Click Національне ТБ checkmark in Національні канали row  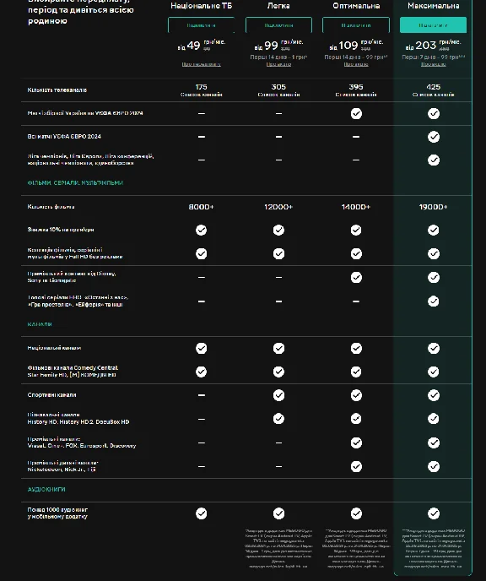pyautogui.click(x=201, y=348)
